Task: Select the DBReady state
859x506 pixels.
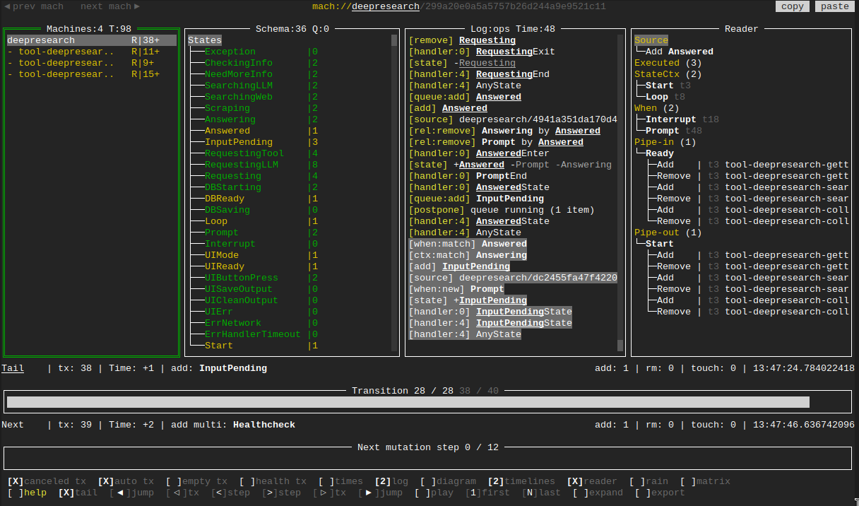Action: (225, 199)
